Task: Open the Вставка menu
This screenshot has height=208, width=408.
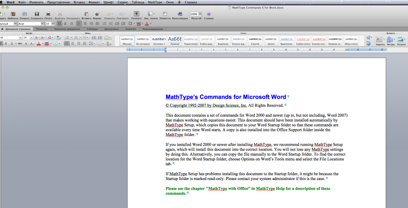Action: click(x=79, y=2)
